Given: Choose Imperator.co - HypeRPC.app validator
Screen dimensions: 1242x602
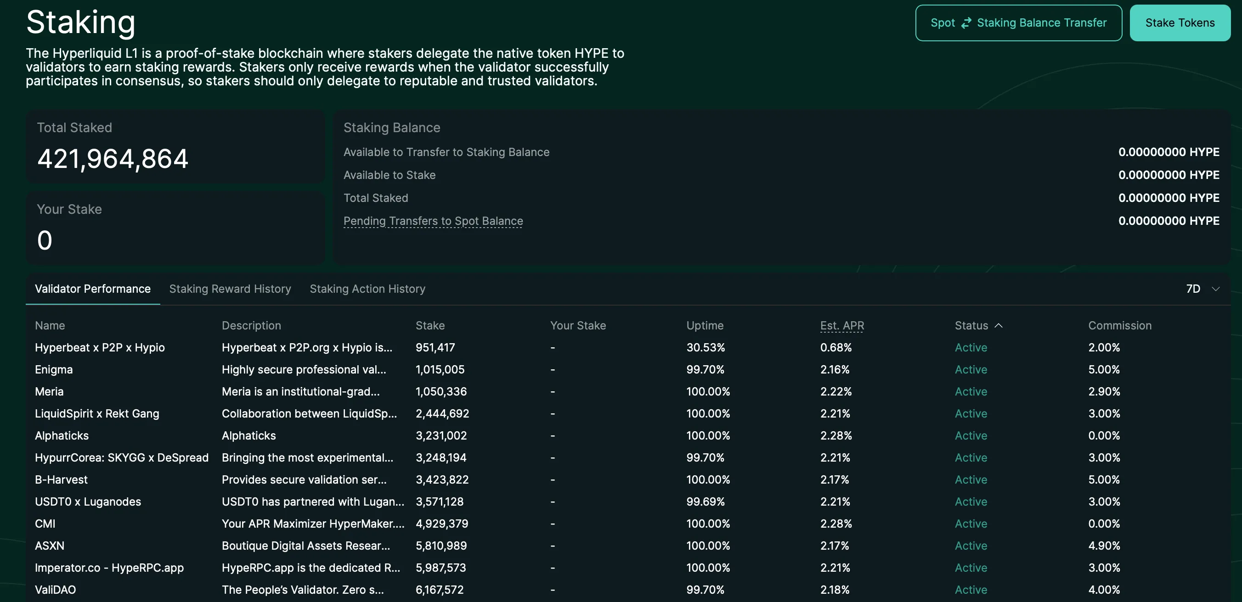Looking at the screenshot, I should [109, 568].
